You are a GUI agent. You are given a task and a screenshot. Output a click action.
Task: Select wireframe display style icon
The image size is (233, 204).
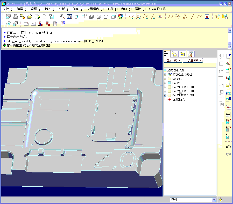coord(91,17)
